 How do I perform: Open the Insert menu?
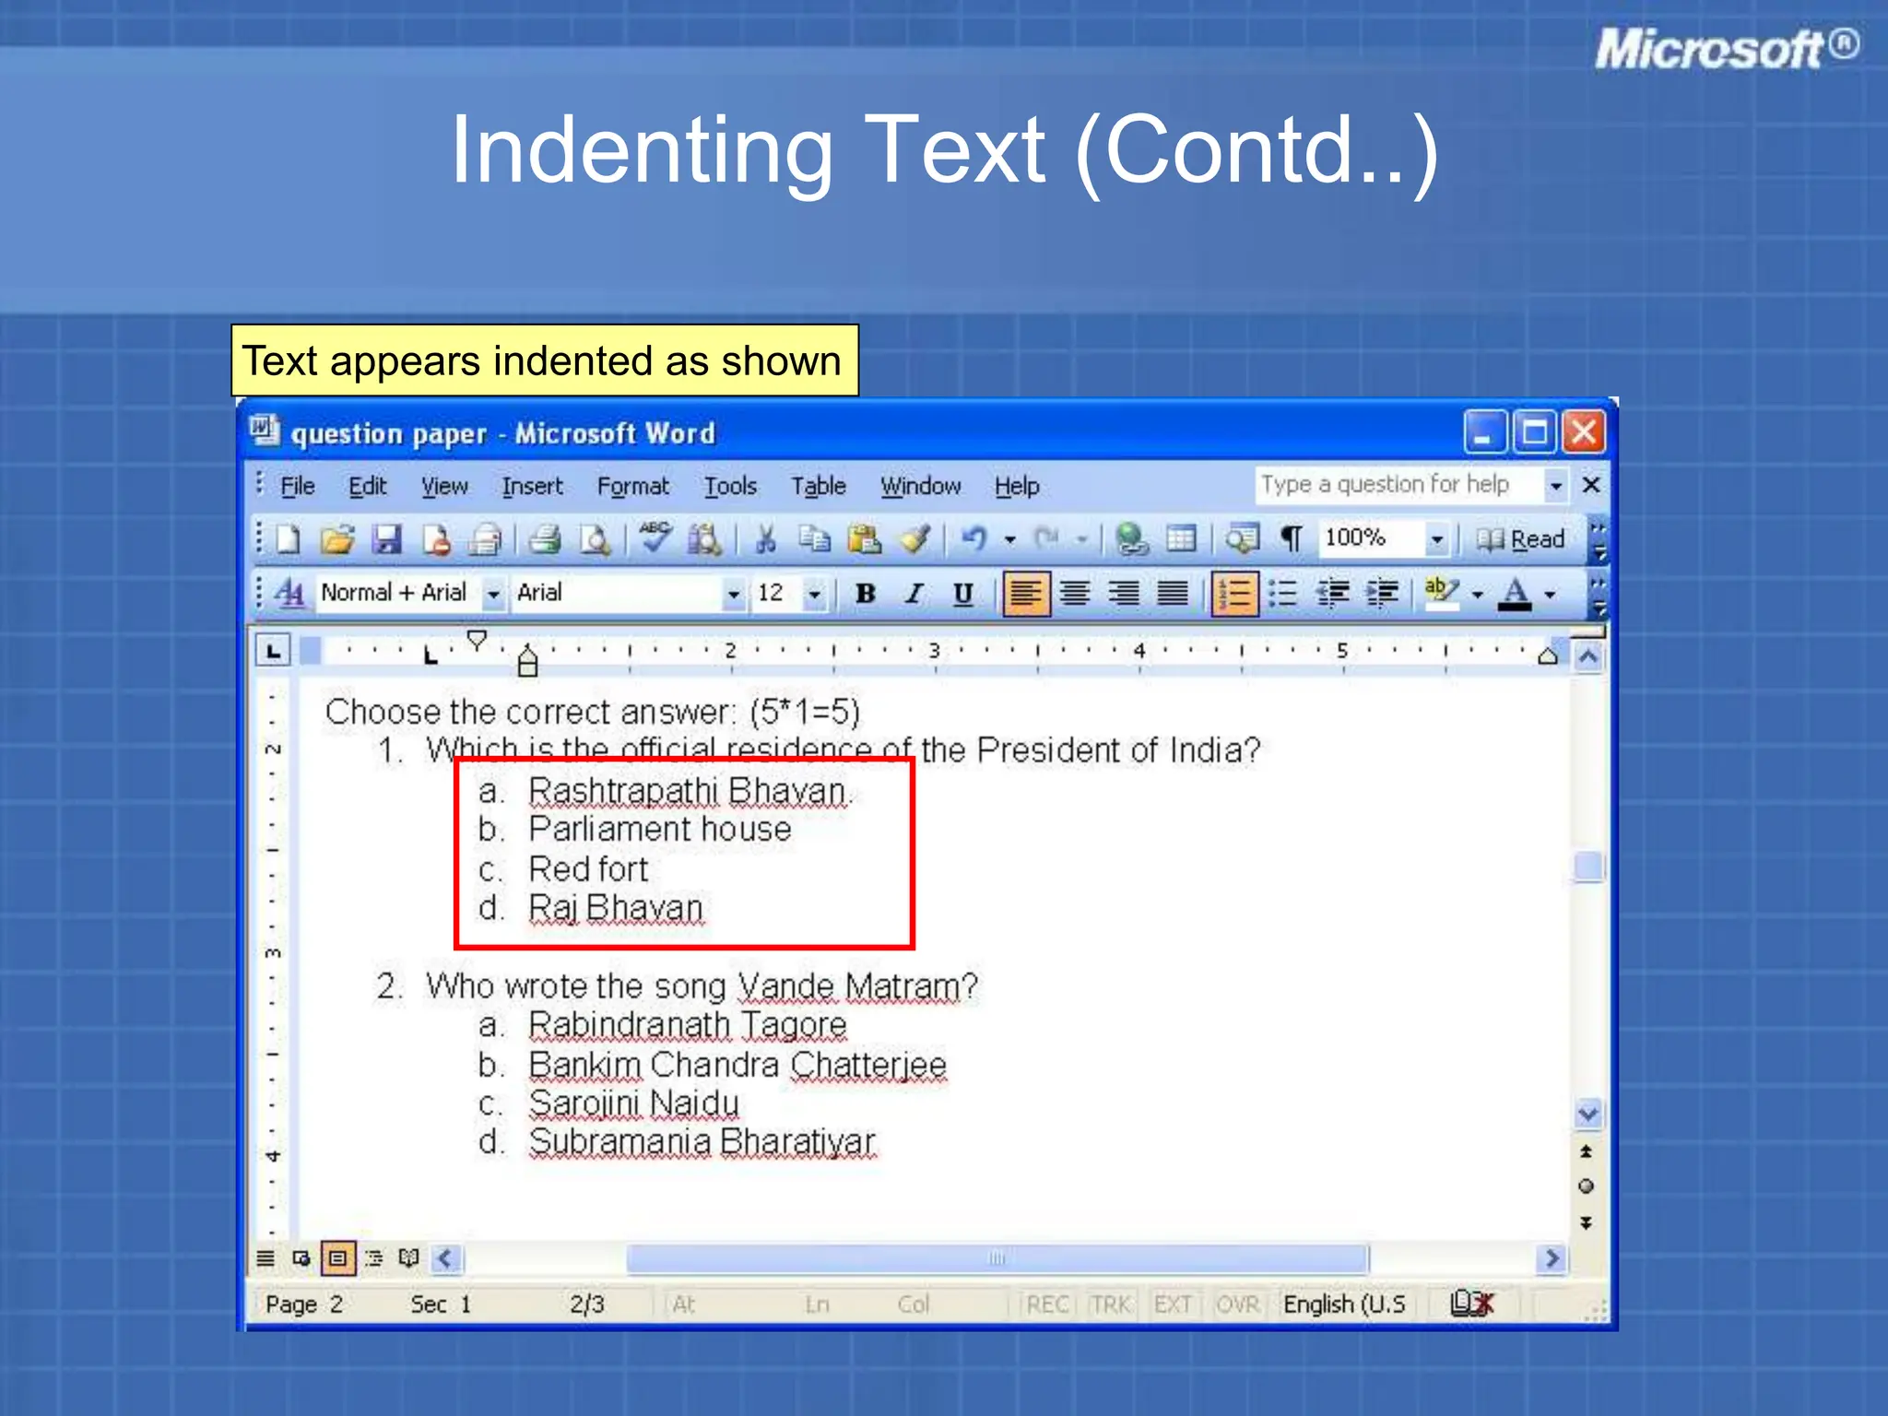[532, 486]
